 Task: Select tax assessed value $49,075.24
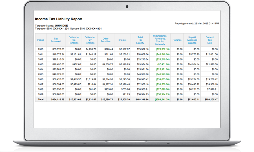click(58, 54)
